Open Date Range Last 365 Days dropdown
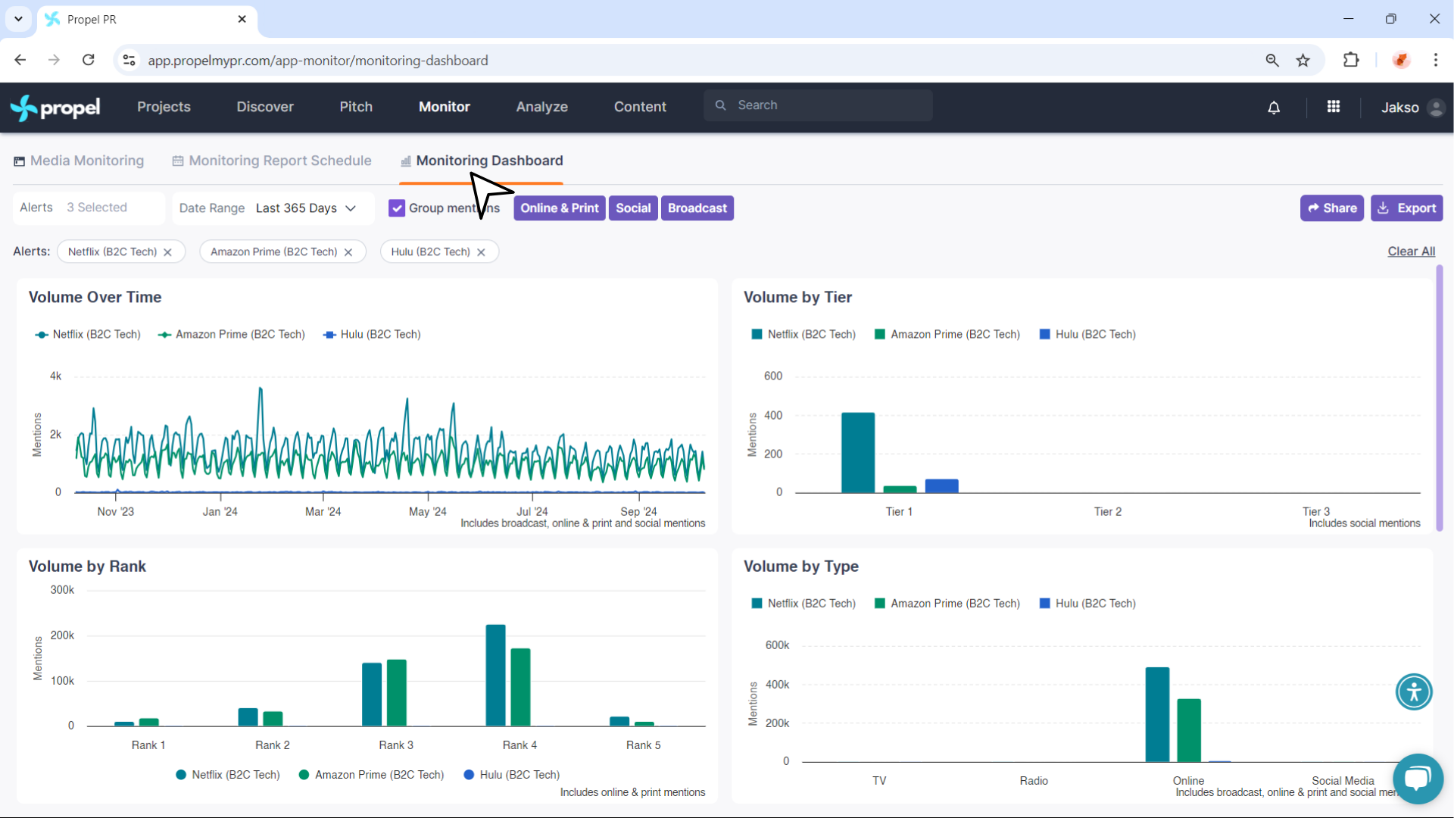 [273, 208]
